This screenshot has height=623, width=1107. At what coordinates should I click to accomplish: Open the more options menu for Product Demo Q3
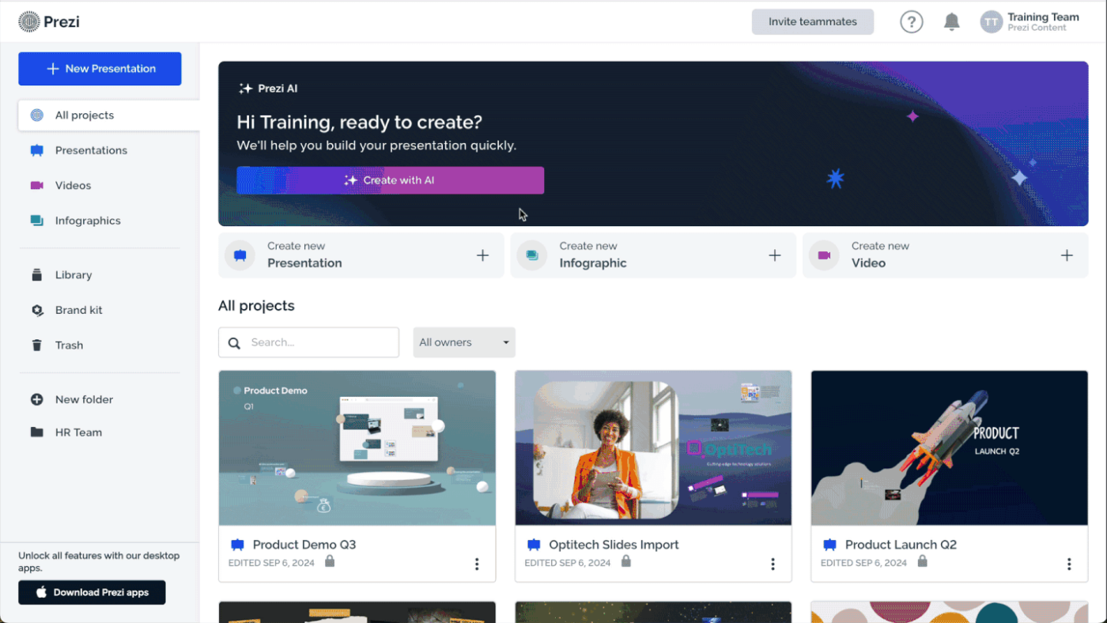tap(477, 564)
